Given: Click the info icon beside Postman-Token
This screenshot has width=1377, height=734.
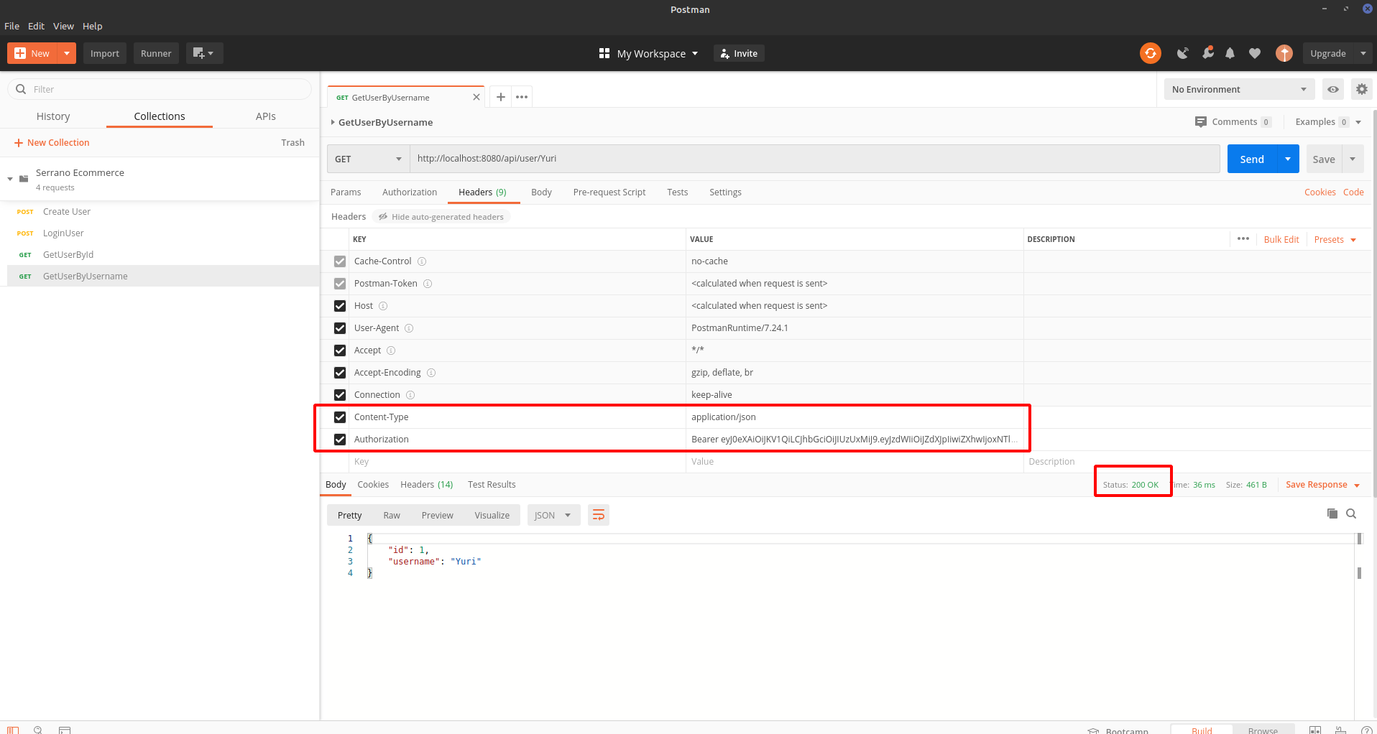Looking at the screenshot, I should (428, 284).
